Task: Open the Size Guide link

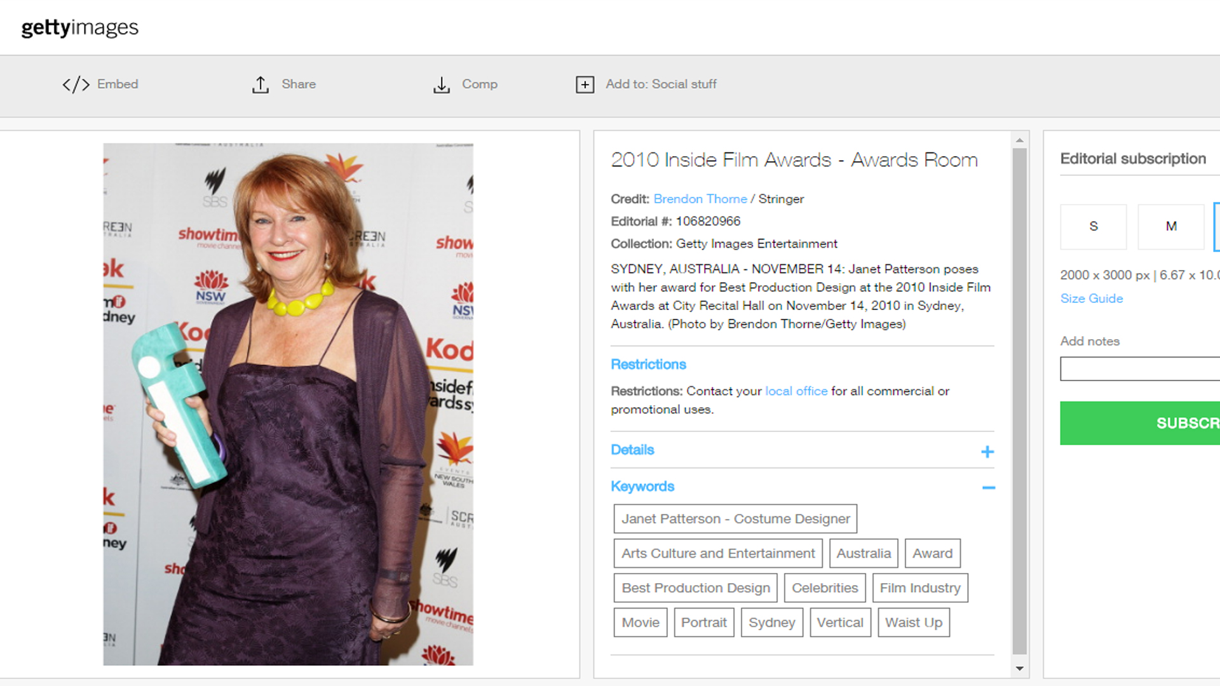Action: point(1091,299)
